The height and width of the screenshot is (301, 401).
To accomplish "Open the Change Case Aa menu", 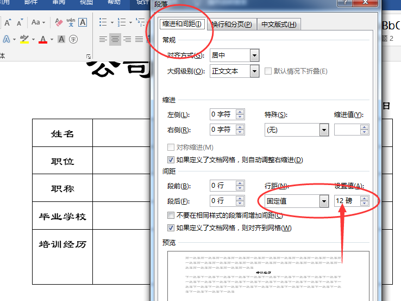I will 38,22.
